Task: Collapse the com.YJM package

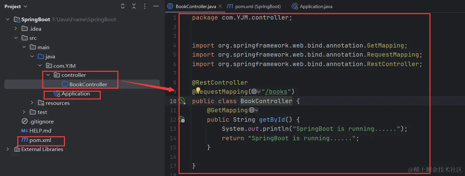Action: click(x=40, y=66)
